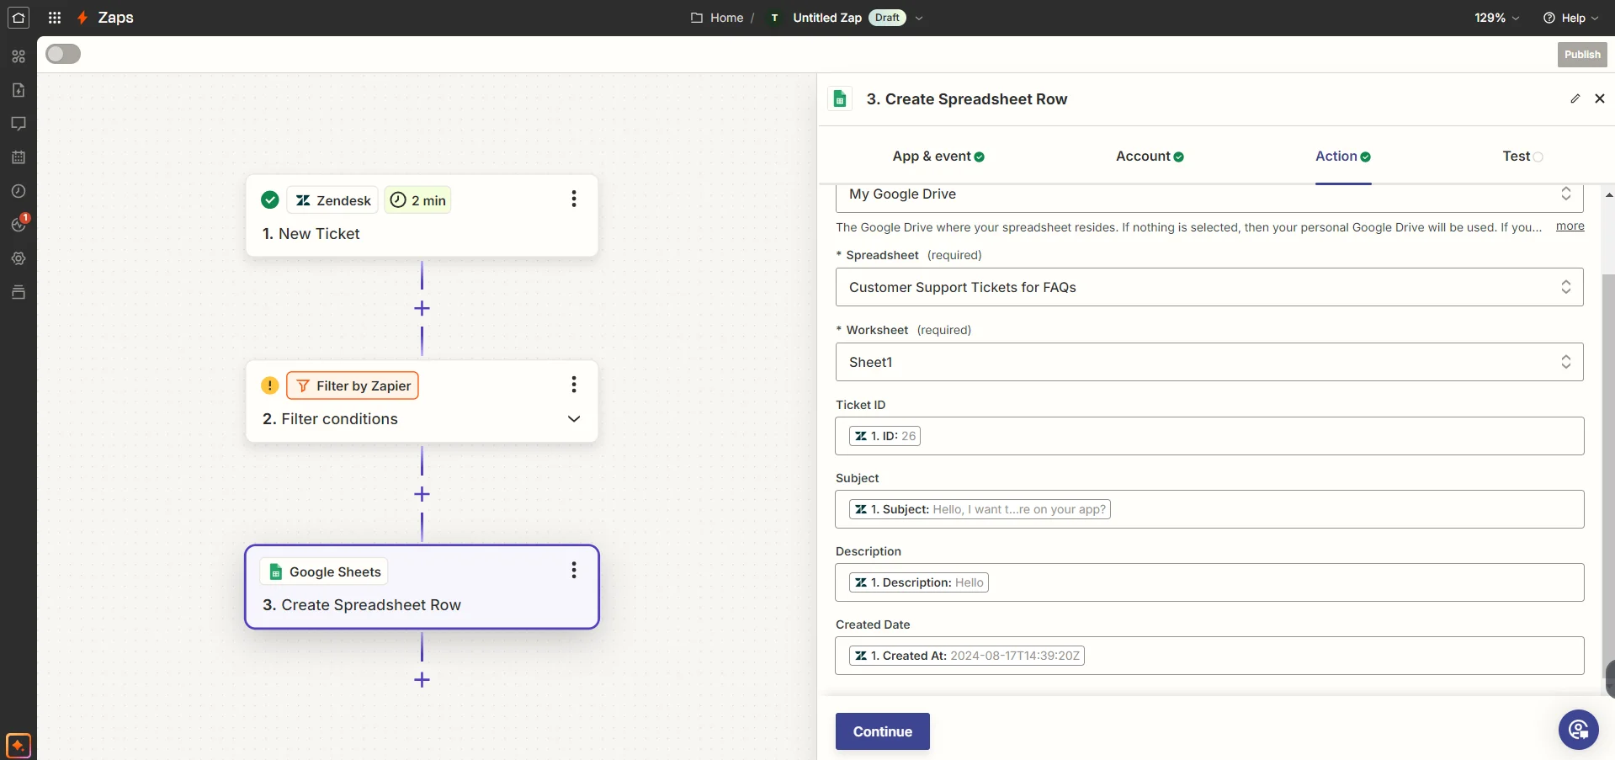Open the Untitled Zap draft dropdown arrow

(919, 18)
